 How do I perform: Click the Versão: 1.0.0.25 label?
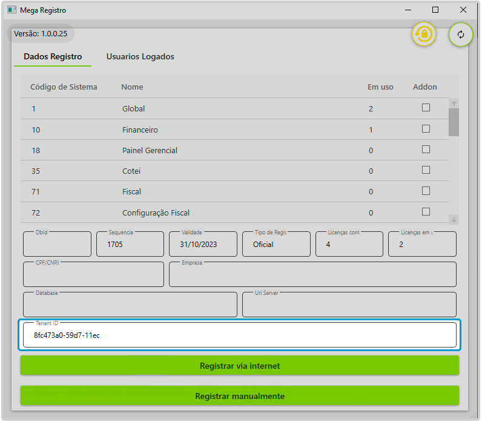(x=41, y=33)
